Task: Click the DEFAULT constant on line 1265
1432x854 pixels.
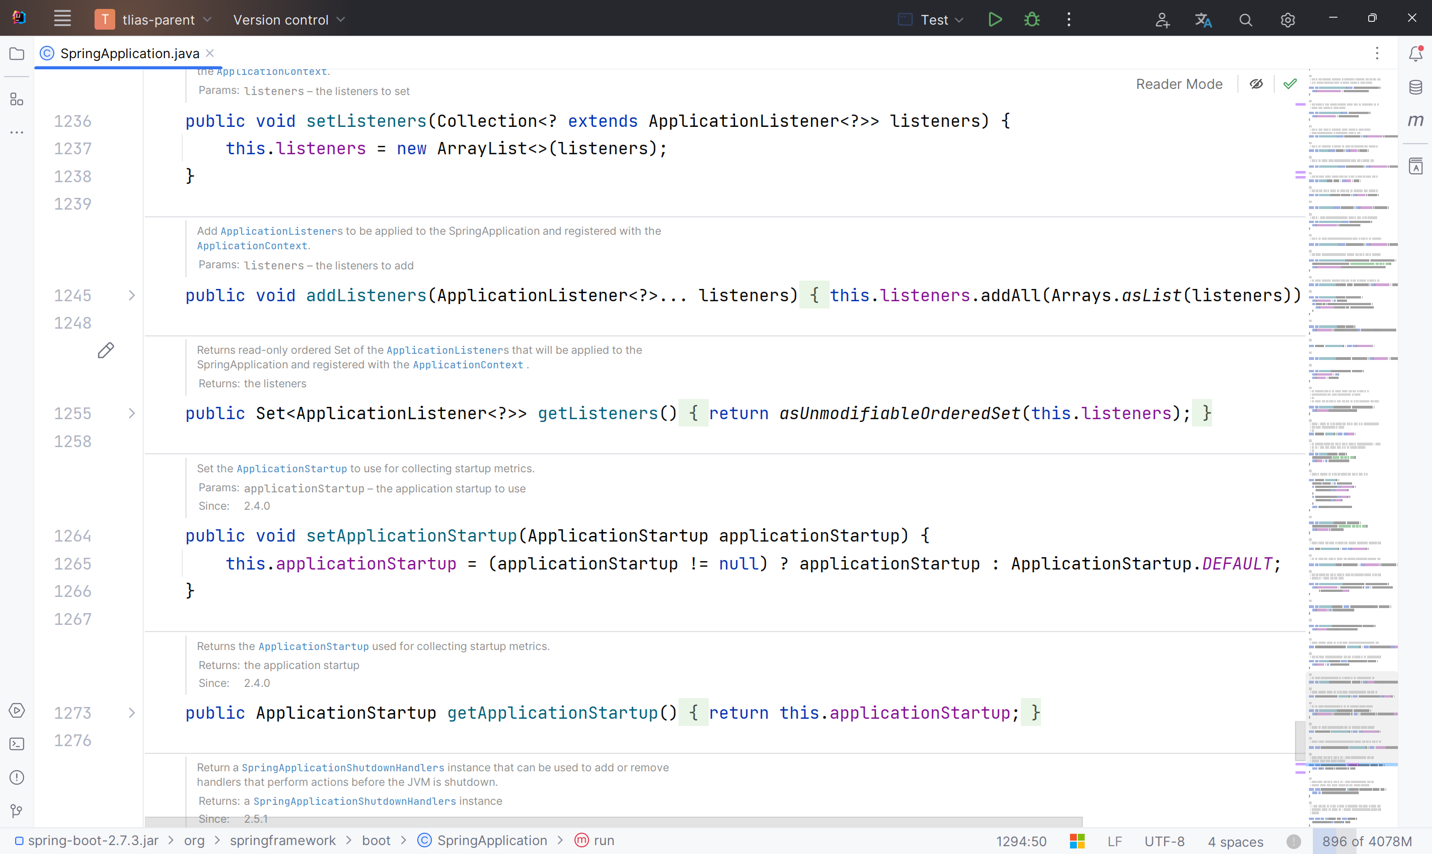Action: click(x=1237, y=563)
